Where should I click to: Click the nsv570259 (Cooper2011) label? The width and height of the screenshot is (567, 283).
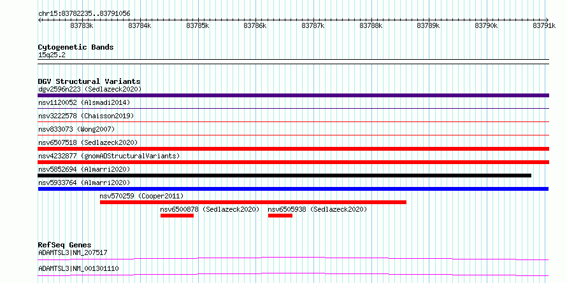click(x=141, y=196)
